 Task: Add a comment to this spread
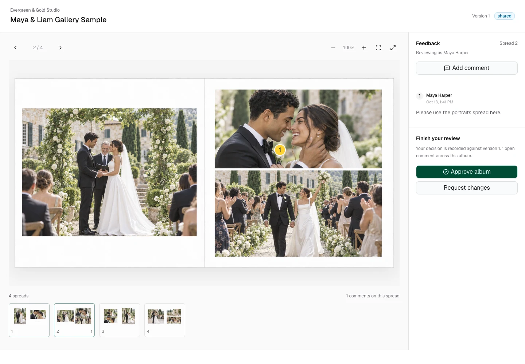point(467,68)
